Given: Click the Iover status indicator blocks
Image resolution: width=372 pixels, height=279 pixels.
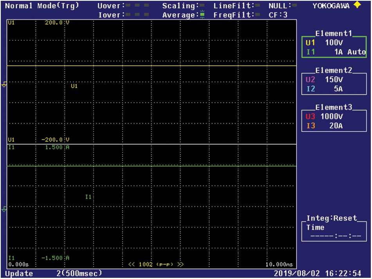Looking at the screenshot, I should tap(137, 15).
